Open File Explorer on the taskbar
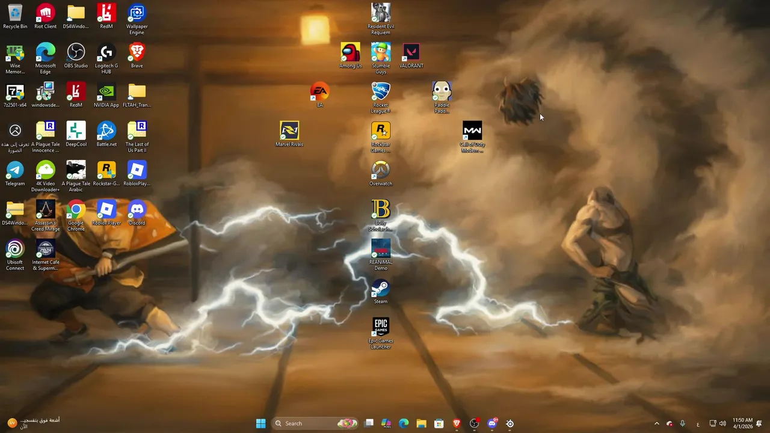 point(421,423)
